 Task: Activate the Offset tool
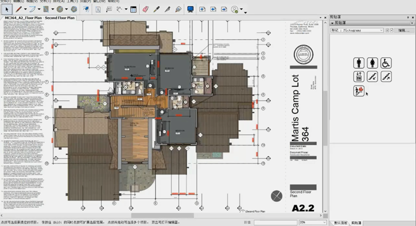(x=86, y=10)
